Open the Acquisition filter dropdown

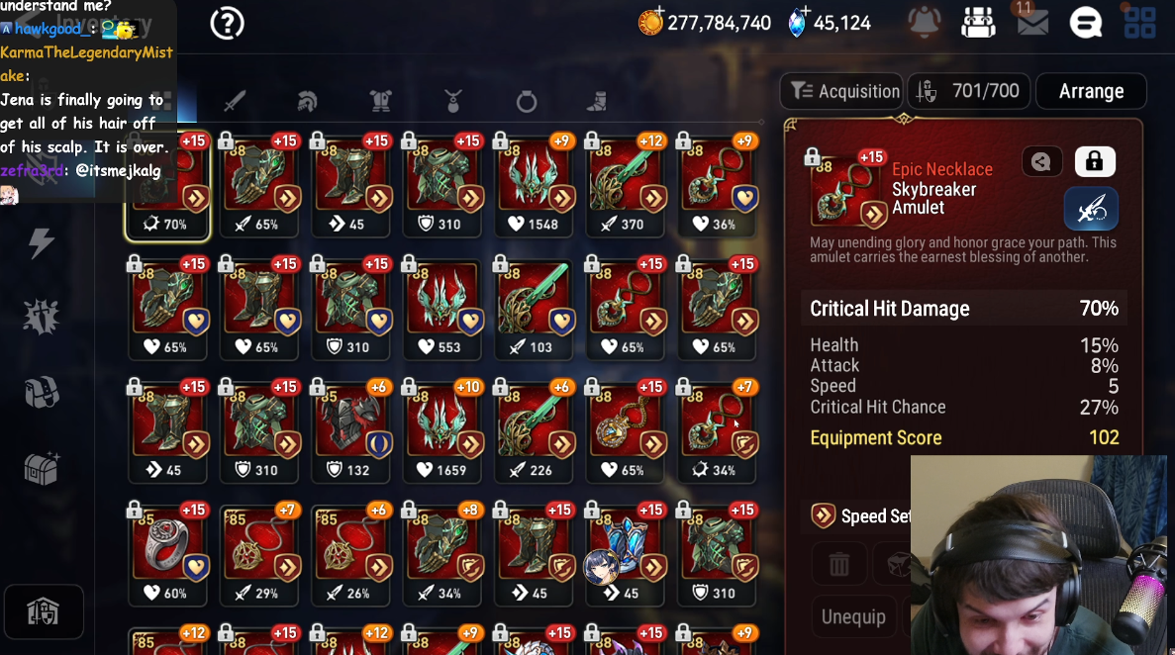[843, 91]
